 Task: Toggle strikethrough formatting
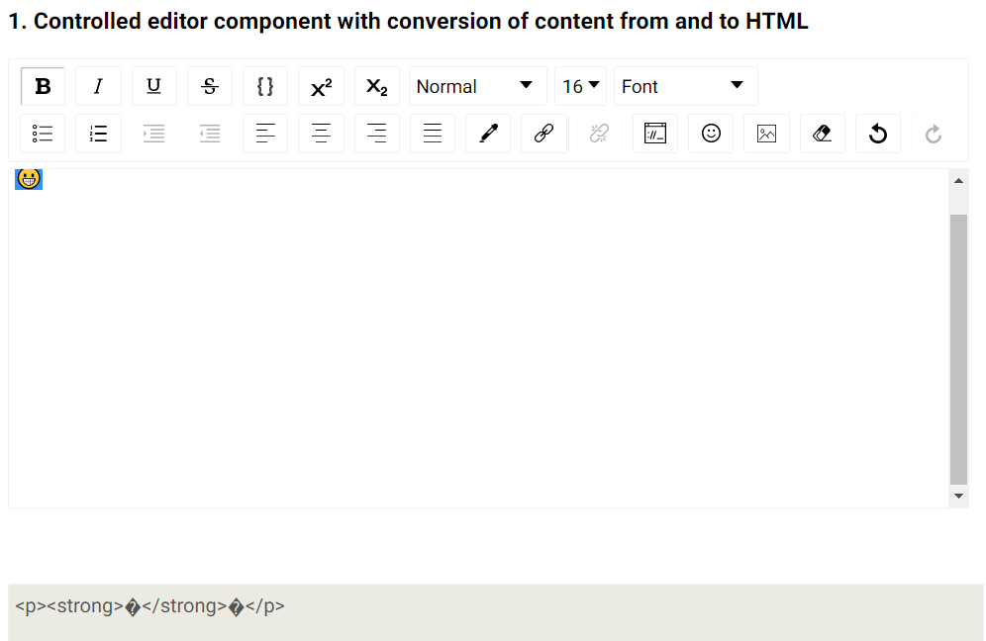click(209, 86)
